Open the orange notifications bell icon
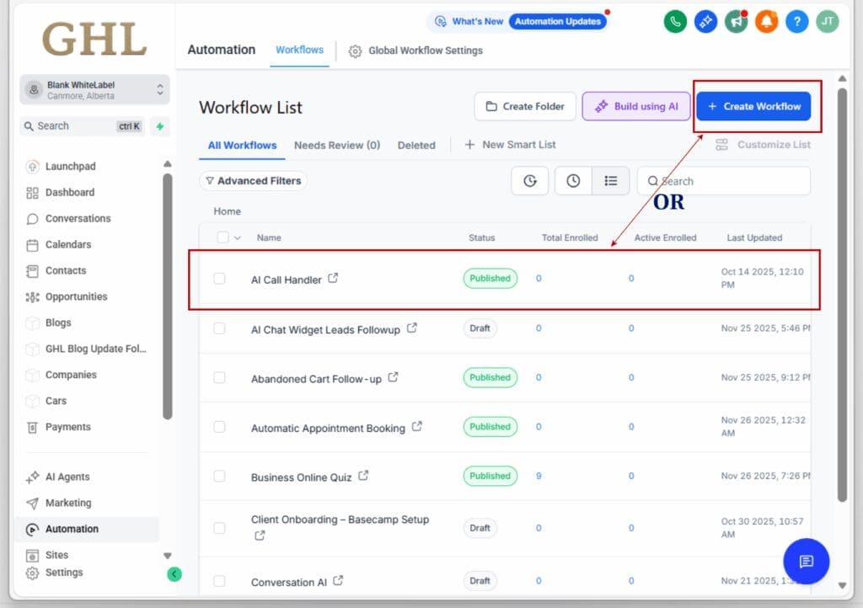This screenshot has height=608, width=863. 766,22
